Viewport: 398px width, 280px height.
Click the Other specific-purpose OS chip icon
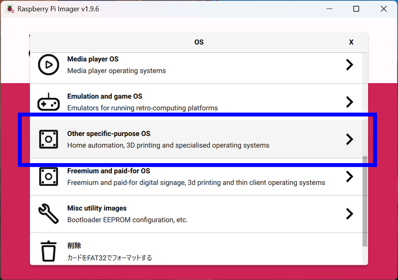pyautogui.click(x=48, y=139)
